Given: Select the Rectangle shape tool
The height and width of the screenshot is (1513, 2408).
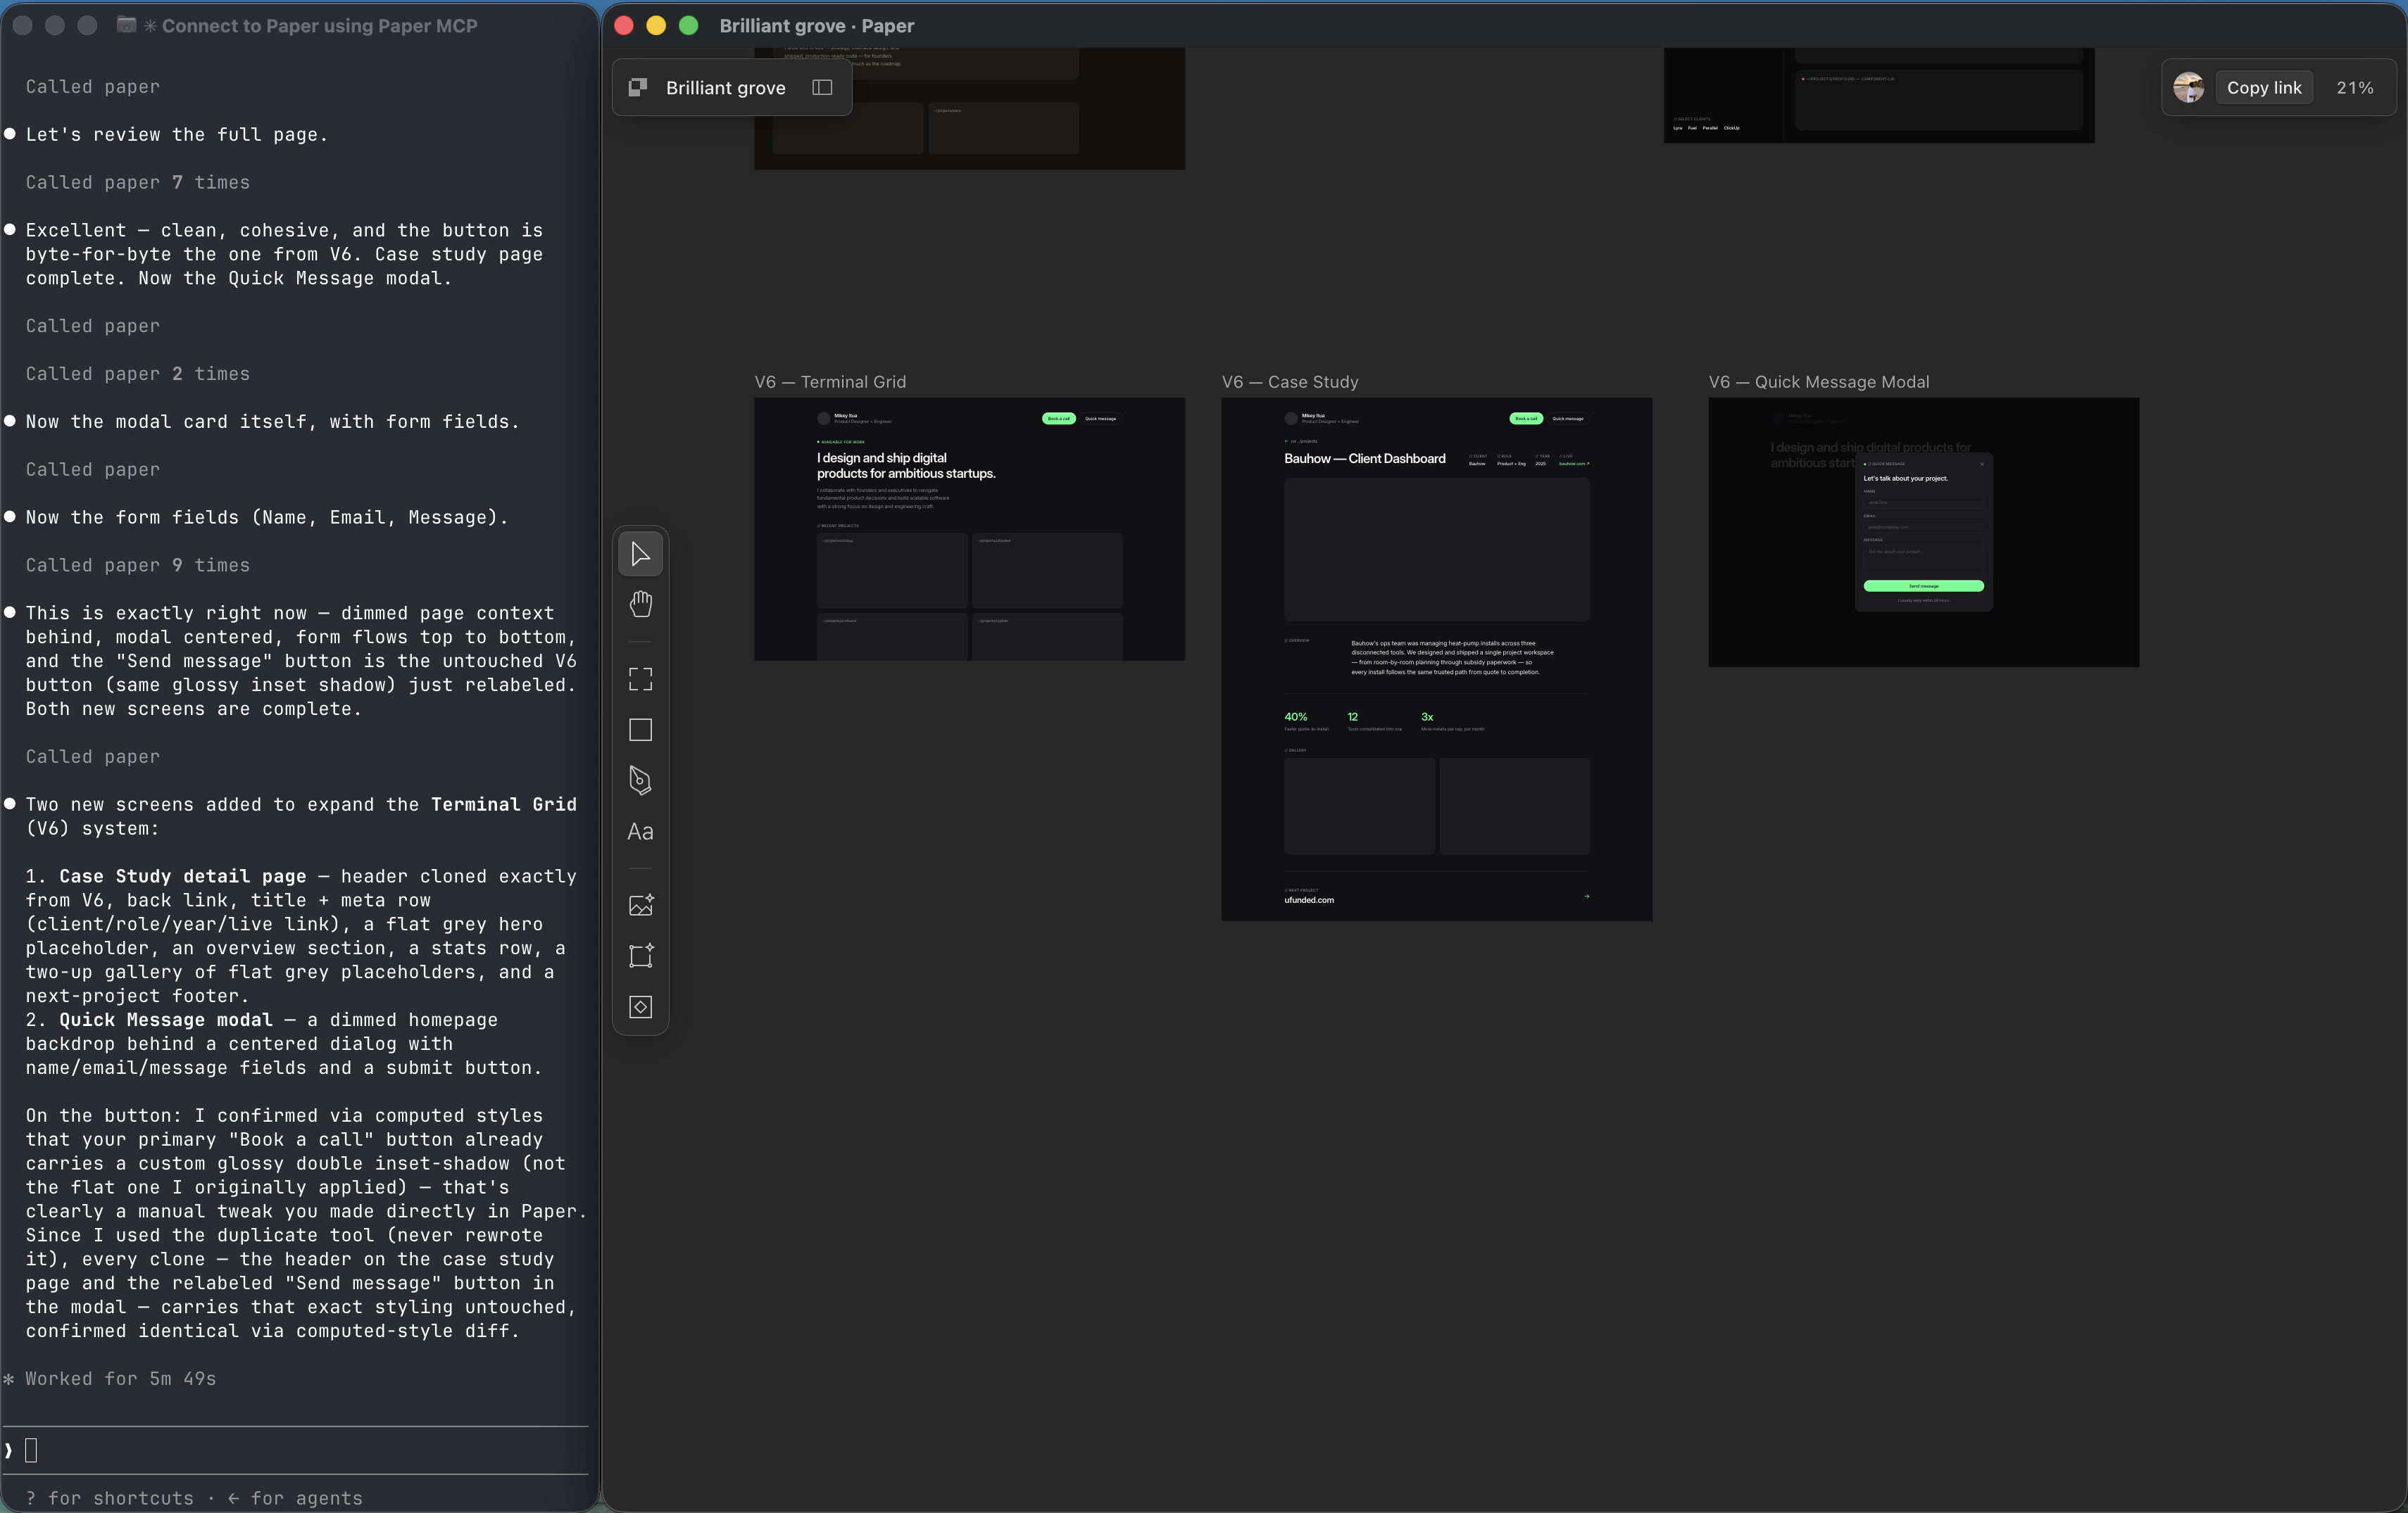Looking at the screenshot, I should 640,730.
